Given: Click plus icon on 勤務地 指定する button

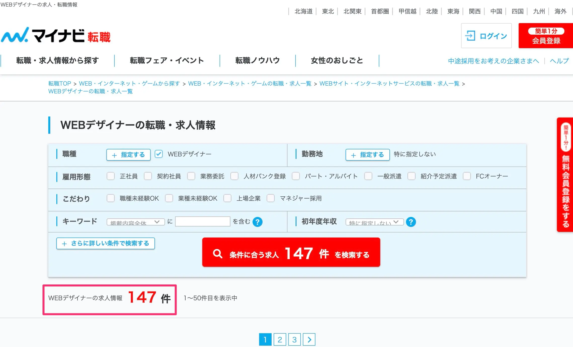Looking at the screenshot, I should tap(353, 155).
